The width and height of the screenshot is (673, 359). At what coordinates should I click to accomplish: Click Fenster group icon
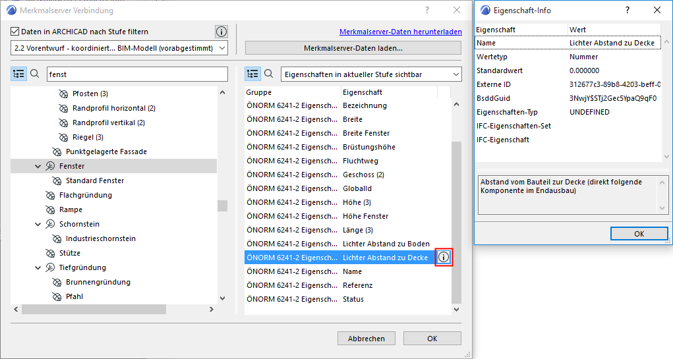point(50,166)
